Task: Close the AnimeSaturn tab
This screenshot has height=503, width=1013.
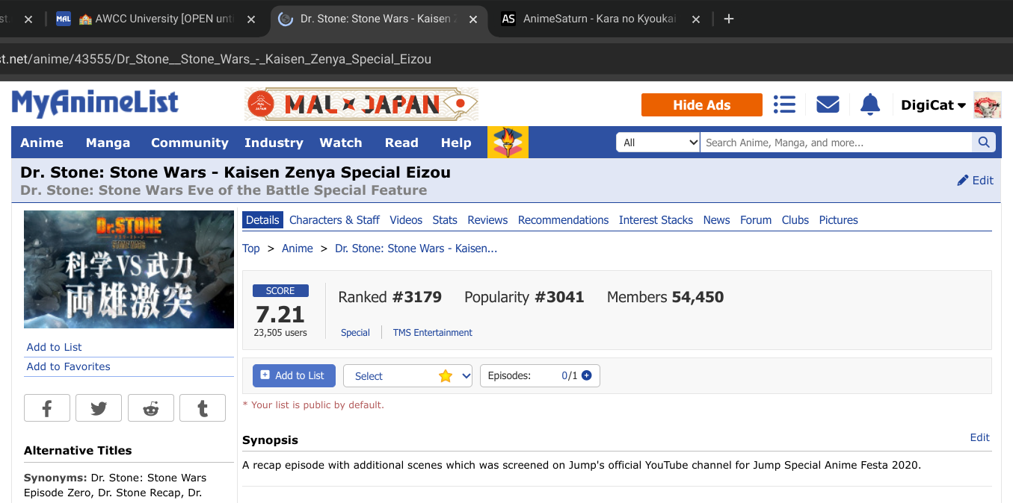Action: tap(696, 19)
